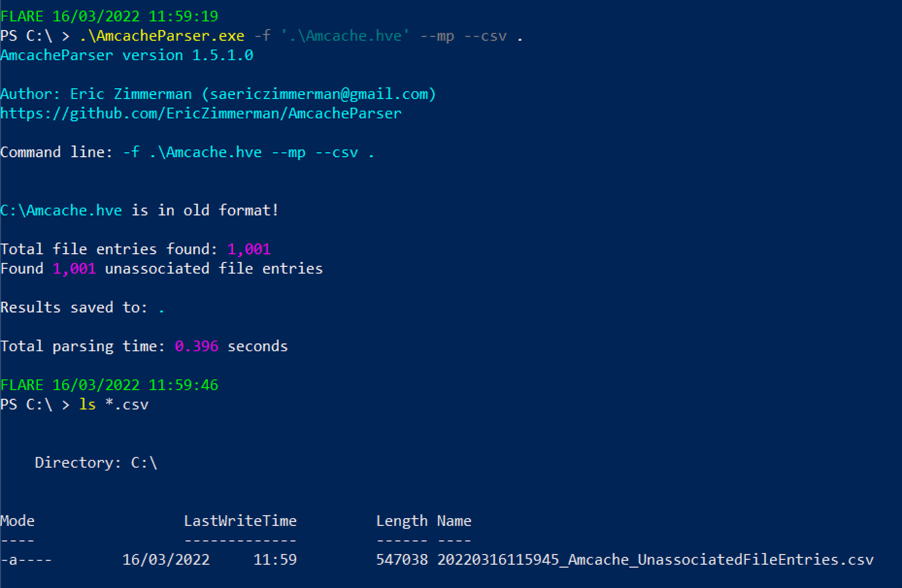Click the 'ls' command at the prompt
Screen dimensions: 902x588
(88, 405)
